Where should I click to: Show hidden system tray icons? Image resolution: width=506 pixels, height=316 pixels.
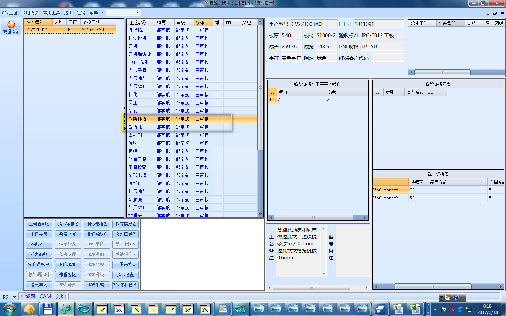click(x=435, y=309)
